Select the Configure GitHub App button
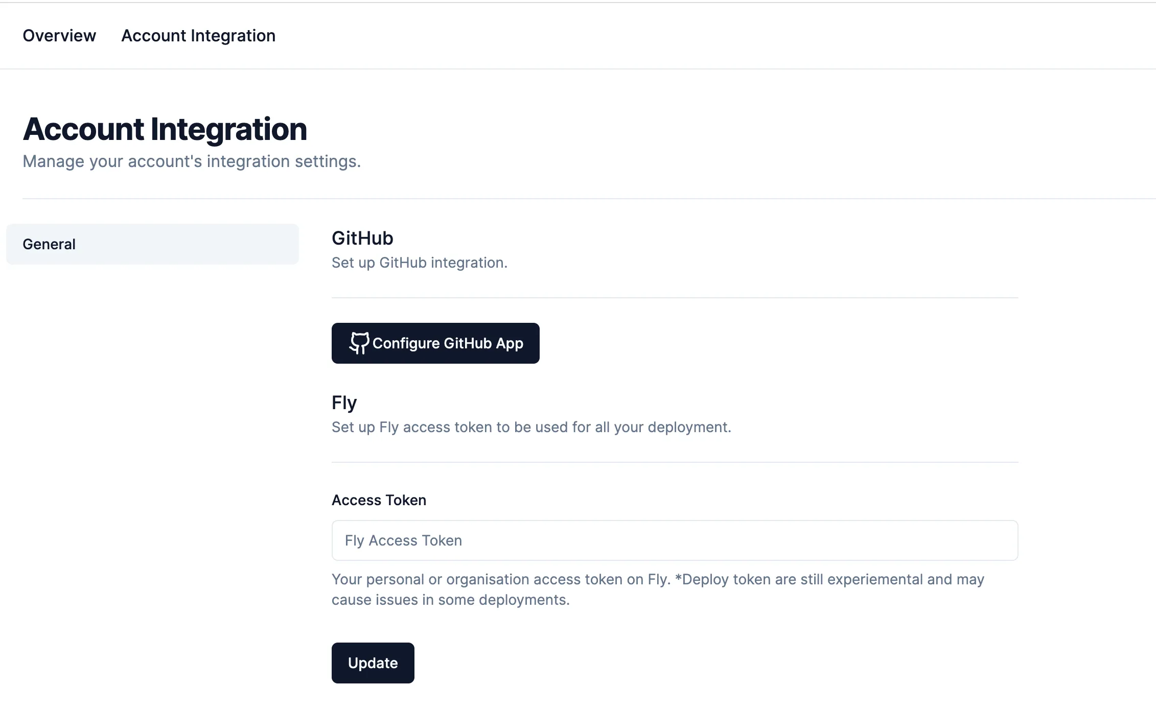 (435, 343)
